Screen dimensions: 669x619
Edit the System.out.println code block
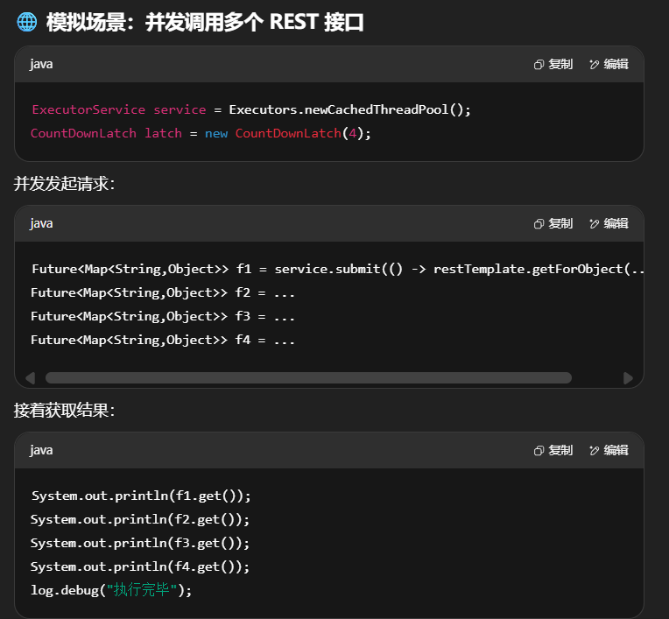(x=609, y=450)
